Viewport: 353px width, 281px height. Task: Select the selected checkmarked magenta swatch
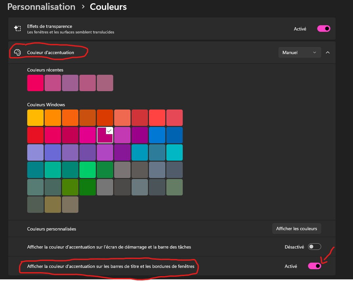[x=105, y=135]
